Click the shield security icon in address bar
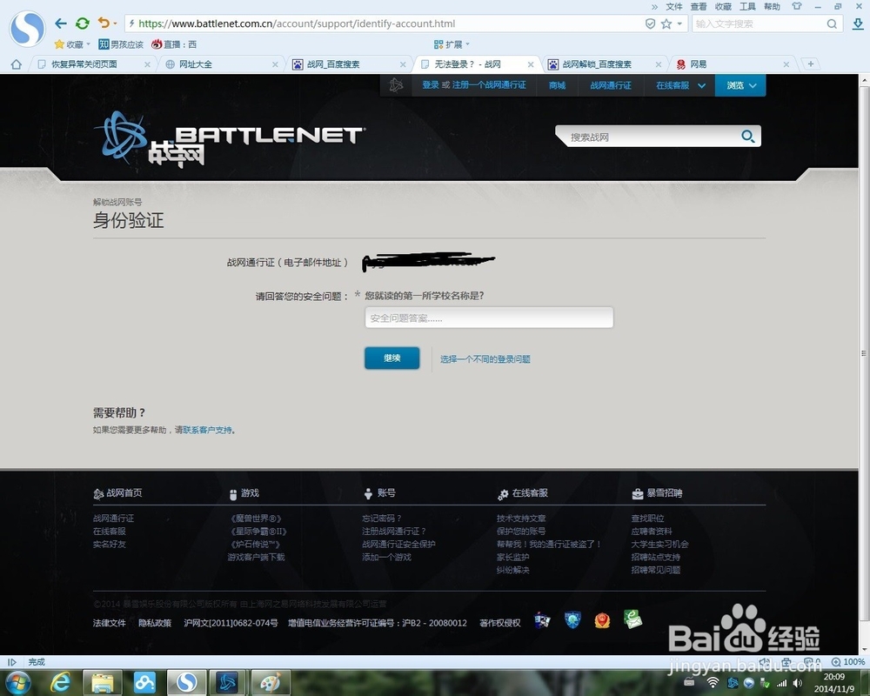The image size is (870, 696). click(x=650, y=23)
